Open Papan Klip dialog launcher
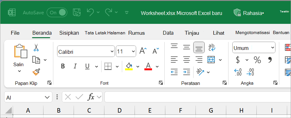The width and height of the screenshot is (291, 118). click(50, 83)
